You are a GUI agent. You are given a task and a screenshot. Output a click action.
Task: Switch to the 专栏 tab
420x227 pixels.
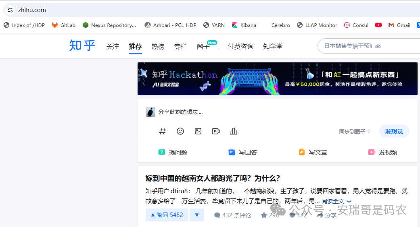pos(180,46)
